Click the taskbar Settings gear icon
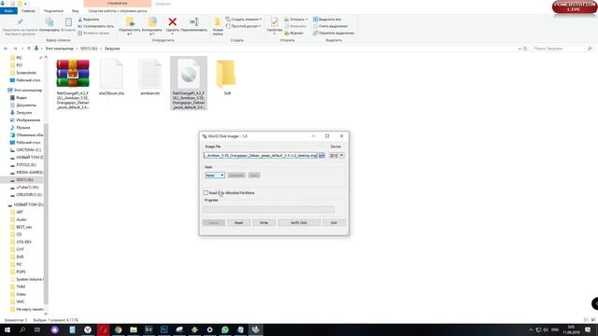 (209, 329)
